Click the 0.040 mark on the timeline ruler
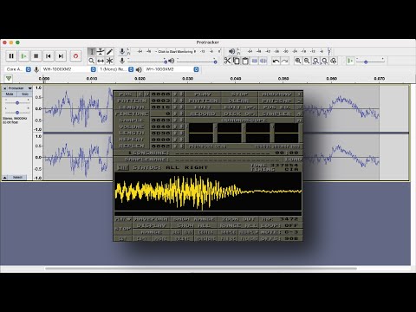This screenshot has height=312, width=416. (236, 79)
